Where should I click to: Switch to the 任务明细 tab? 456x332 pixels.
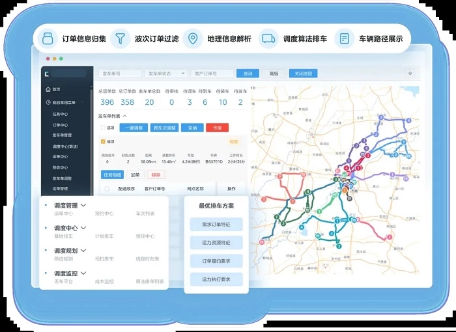112,174
